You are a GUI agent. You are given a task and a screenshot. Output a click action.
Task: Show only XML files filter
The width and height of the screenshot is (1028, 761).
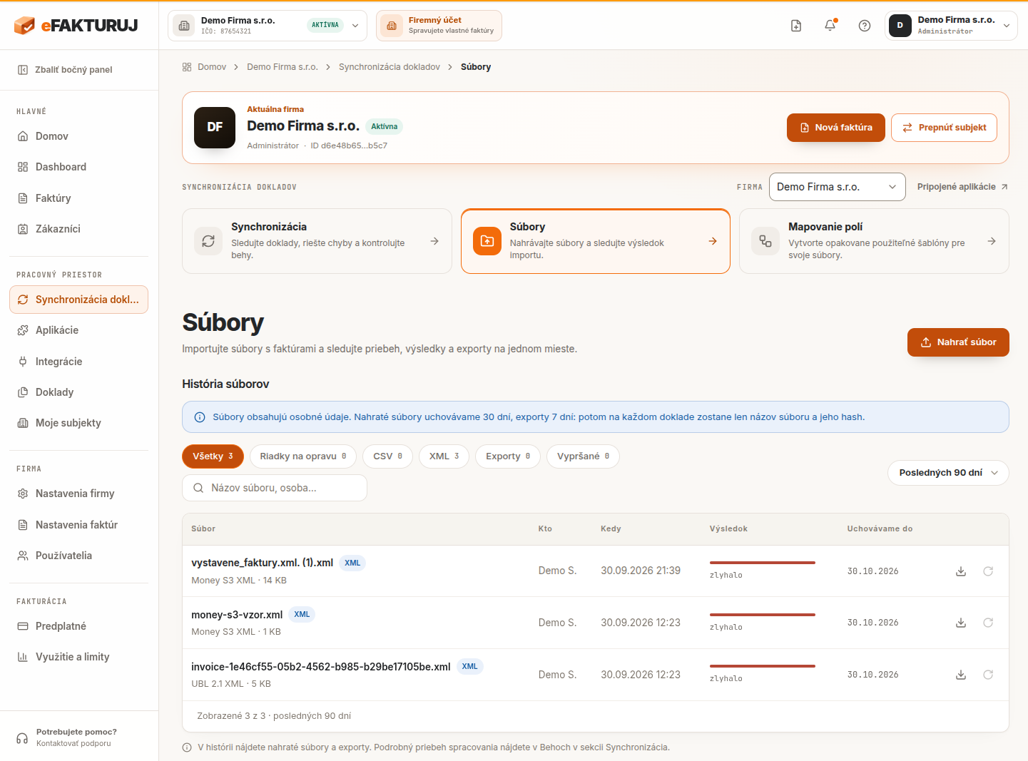(444, 456)
